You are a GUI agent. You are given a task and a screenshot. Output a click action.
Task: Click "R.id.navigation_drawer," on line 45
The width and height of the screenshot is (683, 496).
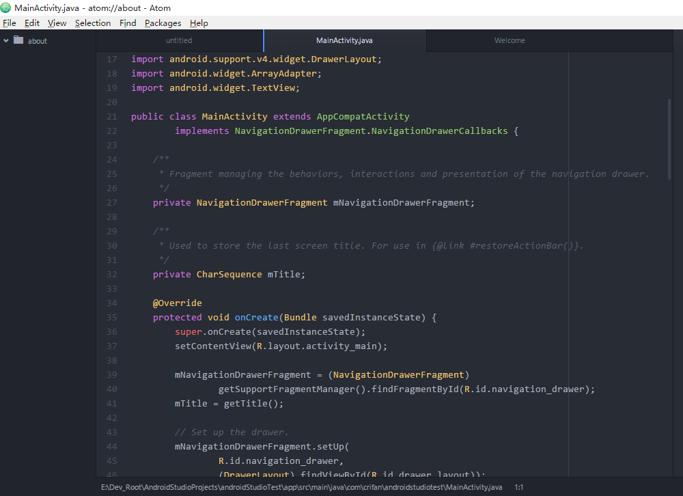tap(281, 461)
